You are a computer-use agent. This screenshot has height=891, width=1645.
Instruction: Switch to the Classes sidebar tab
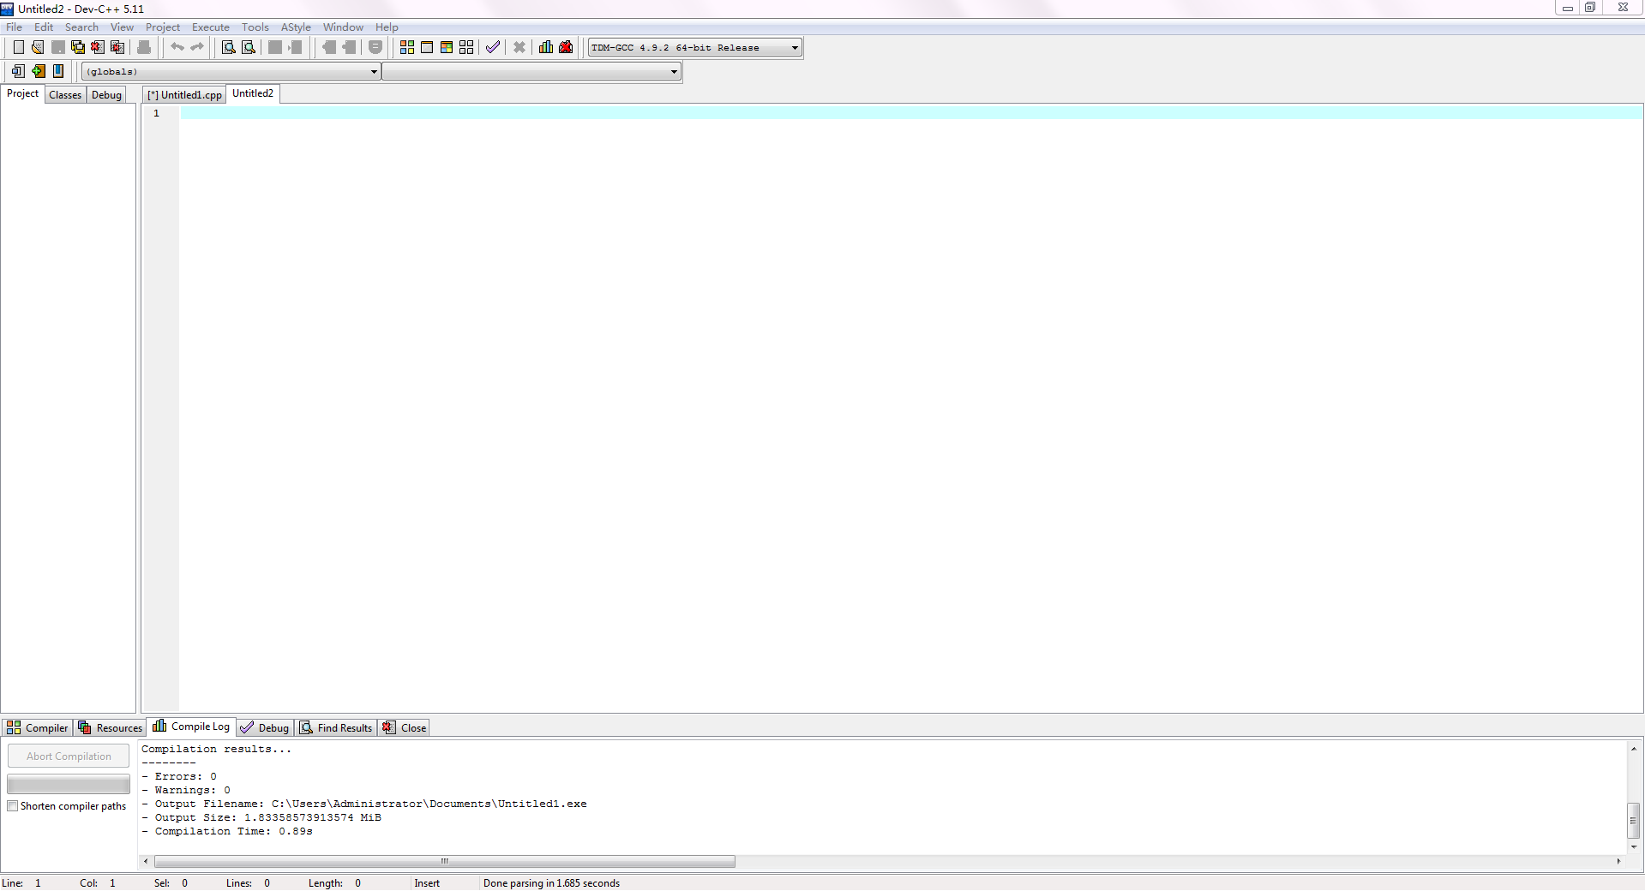(x=65, y=95)
